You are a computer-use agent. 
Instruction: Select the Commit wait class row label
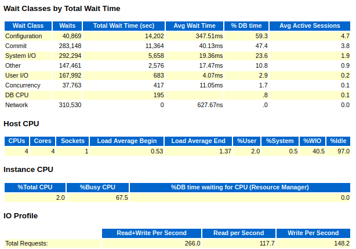[17, 46]
